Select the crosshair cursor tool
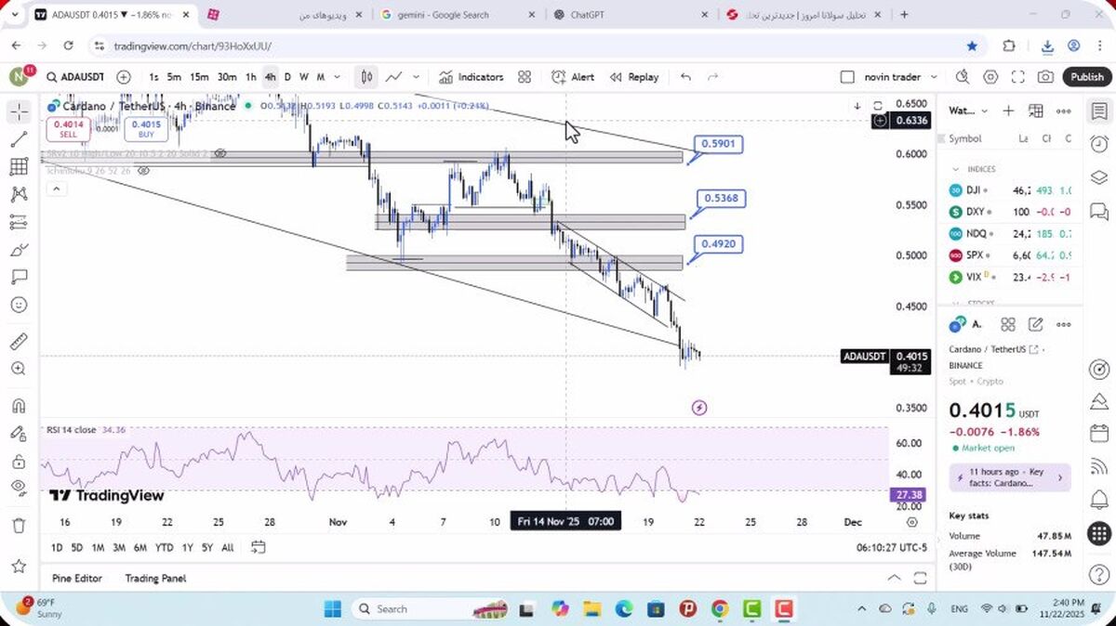Screen dimensions: 1116x626 19,112
